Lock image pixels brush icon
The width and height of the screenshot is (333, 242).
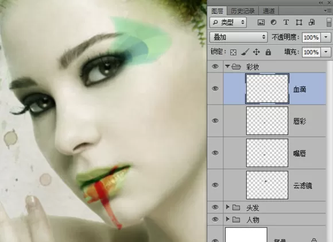pyautogui.click(x=245, y=52)
